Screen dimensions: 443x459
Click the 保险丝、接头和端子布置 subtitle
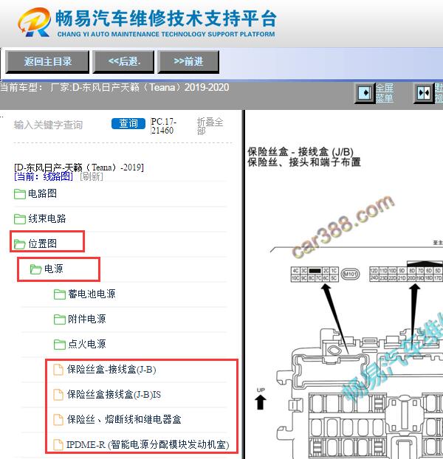pos(304,162)
